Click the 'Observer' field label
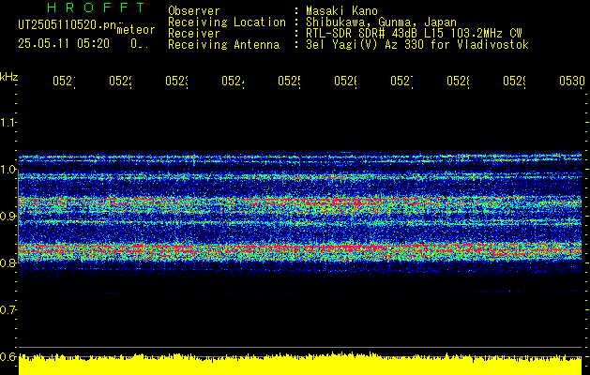This screenshot has width=590, height=375. click(x=194, y=11)
